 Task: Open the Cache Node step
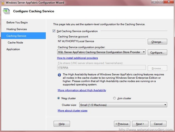pos(15,43)
